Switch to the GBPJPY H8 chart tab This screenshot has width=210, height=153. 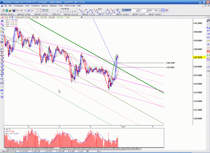point(155,14)
